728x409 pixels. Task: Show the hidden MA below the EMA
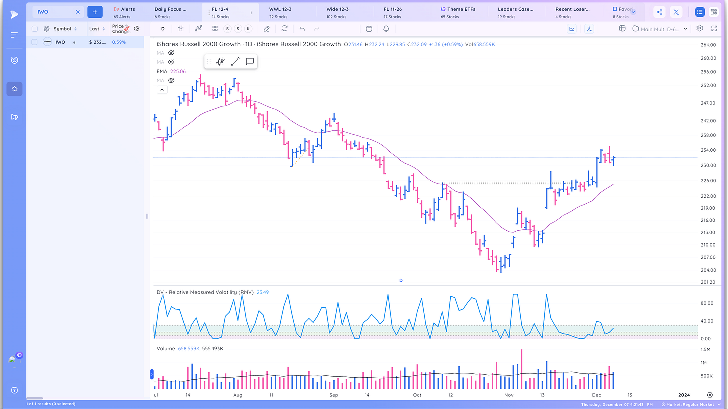171,80
